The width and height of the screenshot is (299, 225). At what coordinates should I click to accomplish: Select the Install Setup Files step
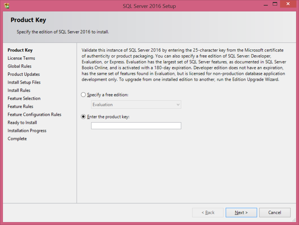(x=24, y=82)
